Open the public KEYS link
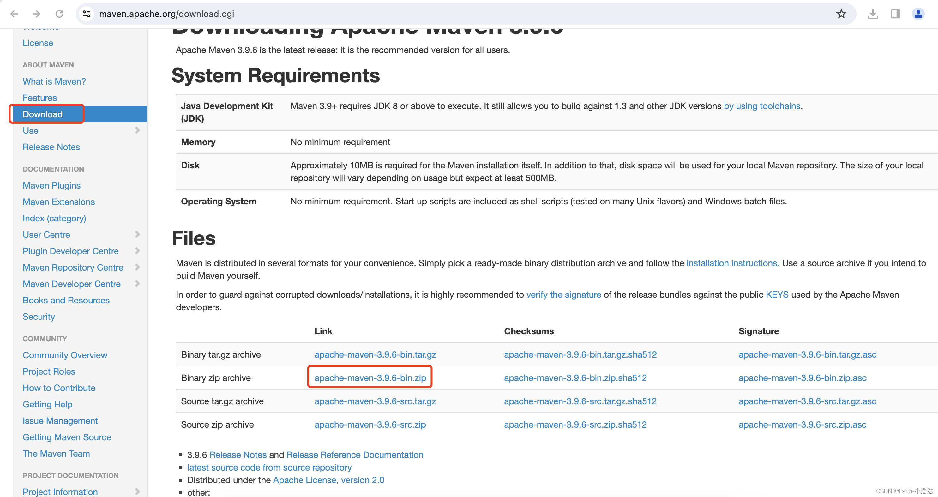 [777, 295]
